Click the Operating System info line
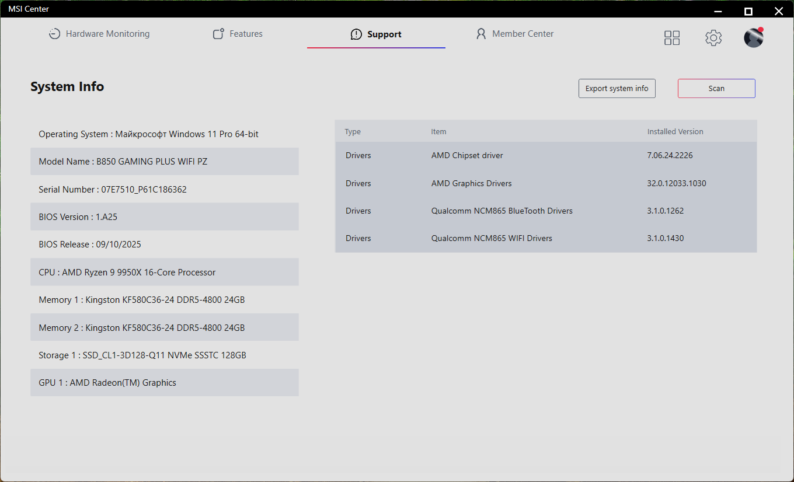Viewport: 794px width, 482px height. click(165, 134)
